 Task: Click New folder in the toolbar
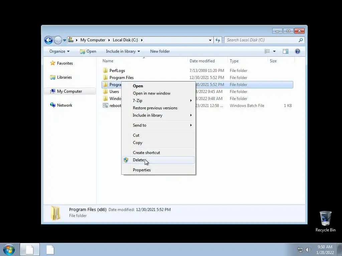click(x=160, y=51)
